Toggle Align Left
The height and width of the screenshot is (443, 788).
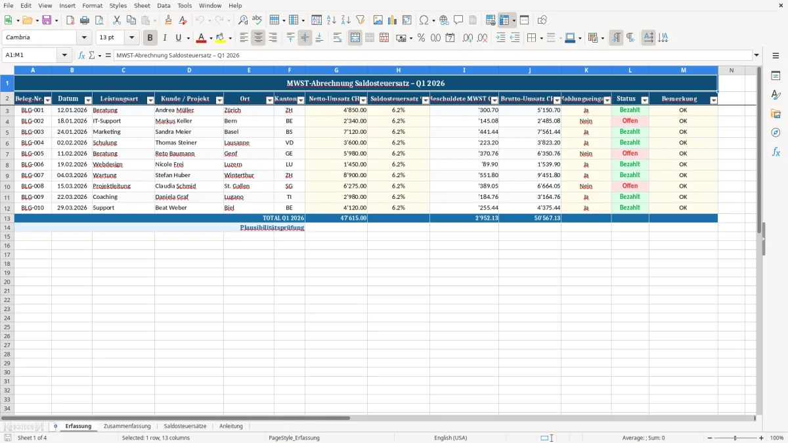click(x=244, y=38)
